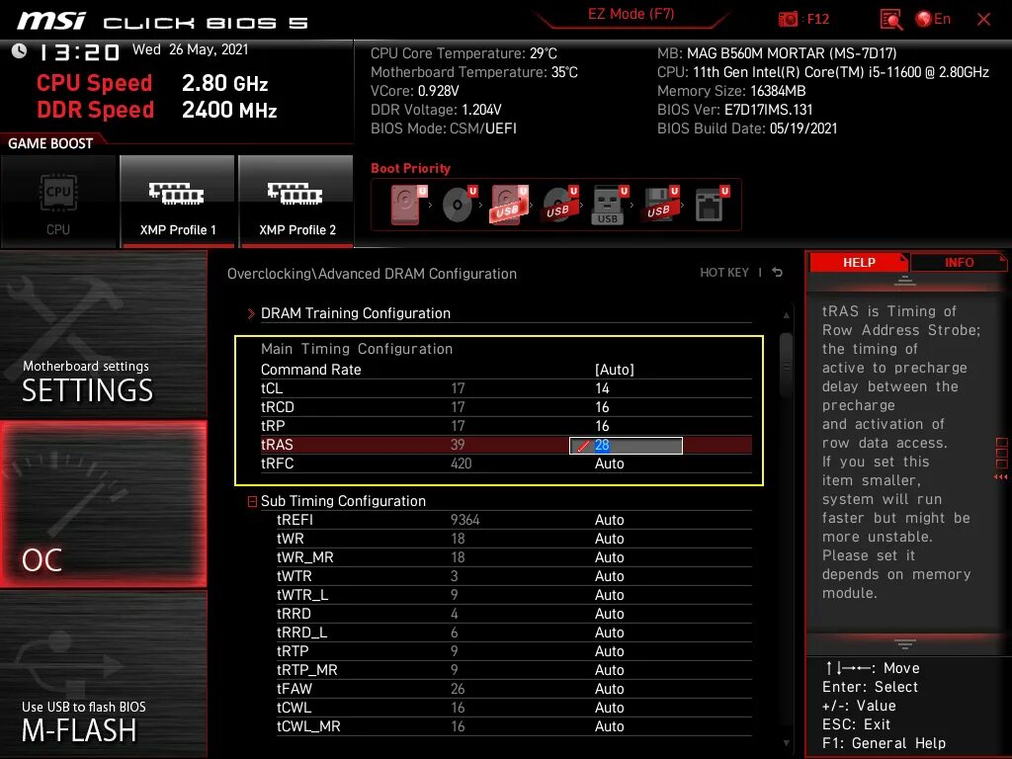Select the tWR row
1012x759 pixels.
point(514,539)
